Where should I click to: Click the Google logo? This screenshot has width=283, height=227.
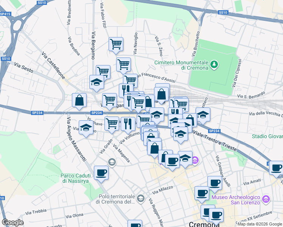pos(12,222)
